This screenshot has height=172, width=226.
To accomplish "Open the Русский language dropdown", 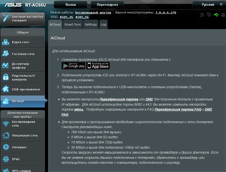I will pyautogui.click(x=209, y=5).
